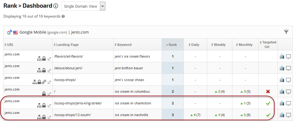Toggle green check for ice cream in nashville
The image size is (294, 121).
[268, 115]
